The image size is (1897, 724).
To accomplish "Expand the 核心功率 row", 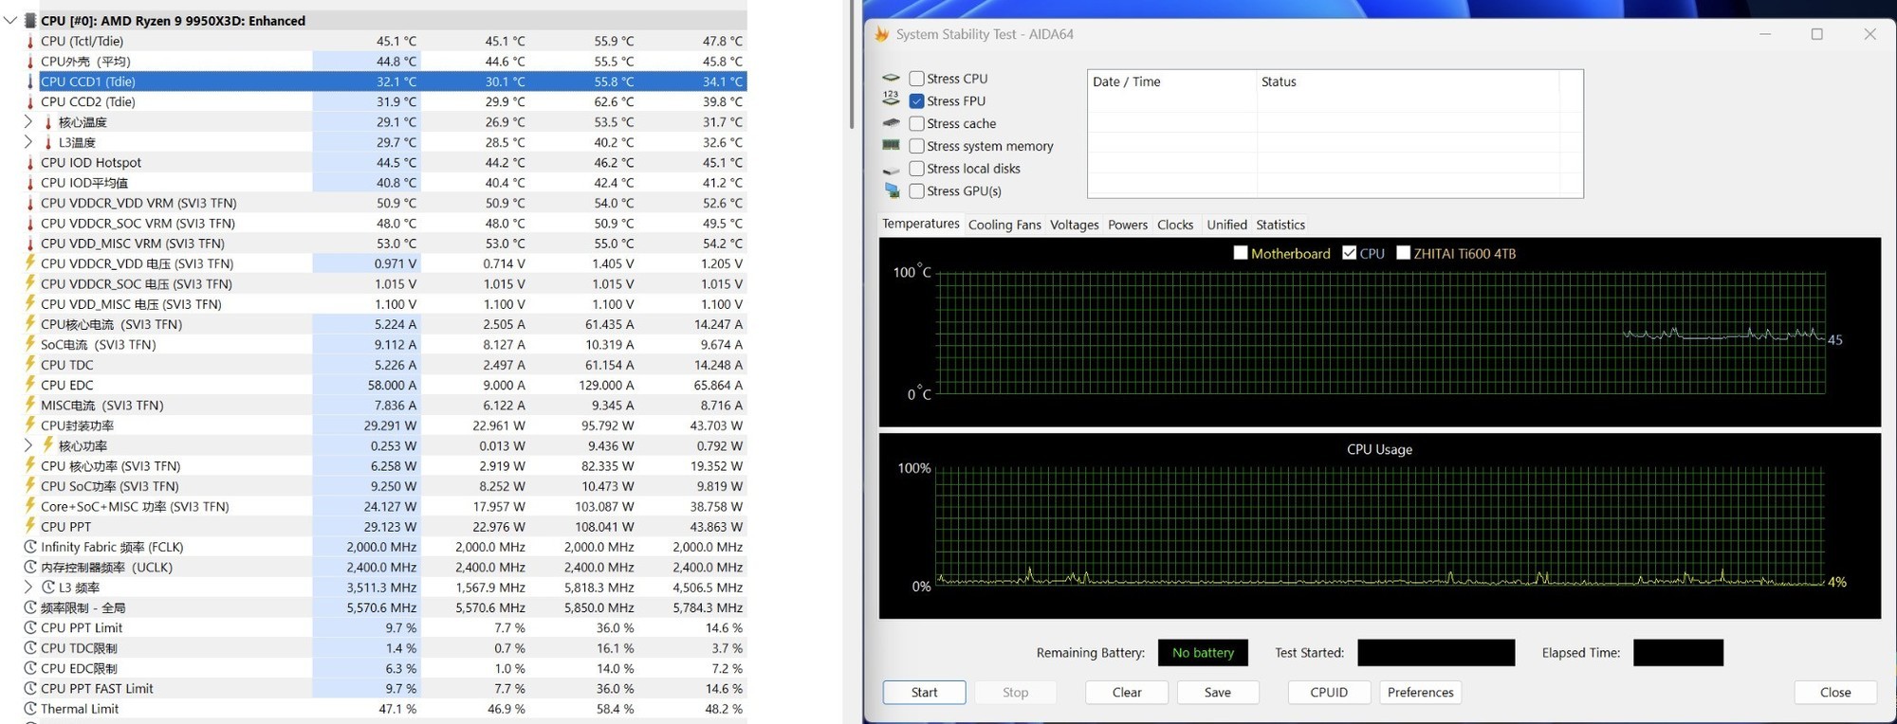I will 28,445.
